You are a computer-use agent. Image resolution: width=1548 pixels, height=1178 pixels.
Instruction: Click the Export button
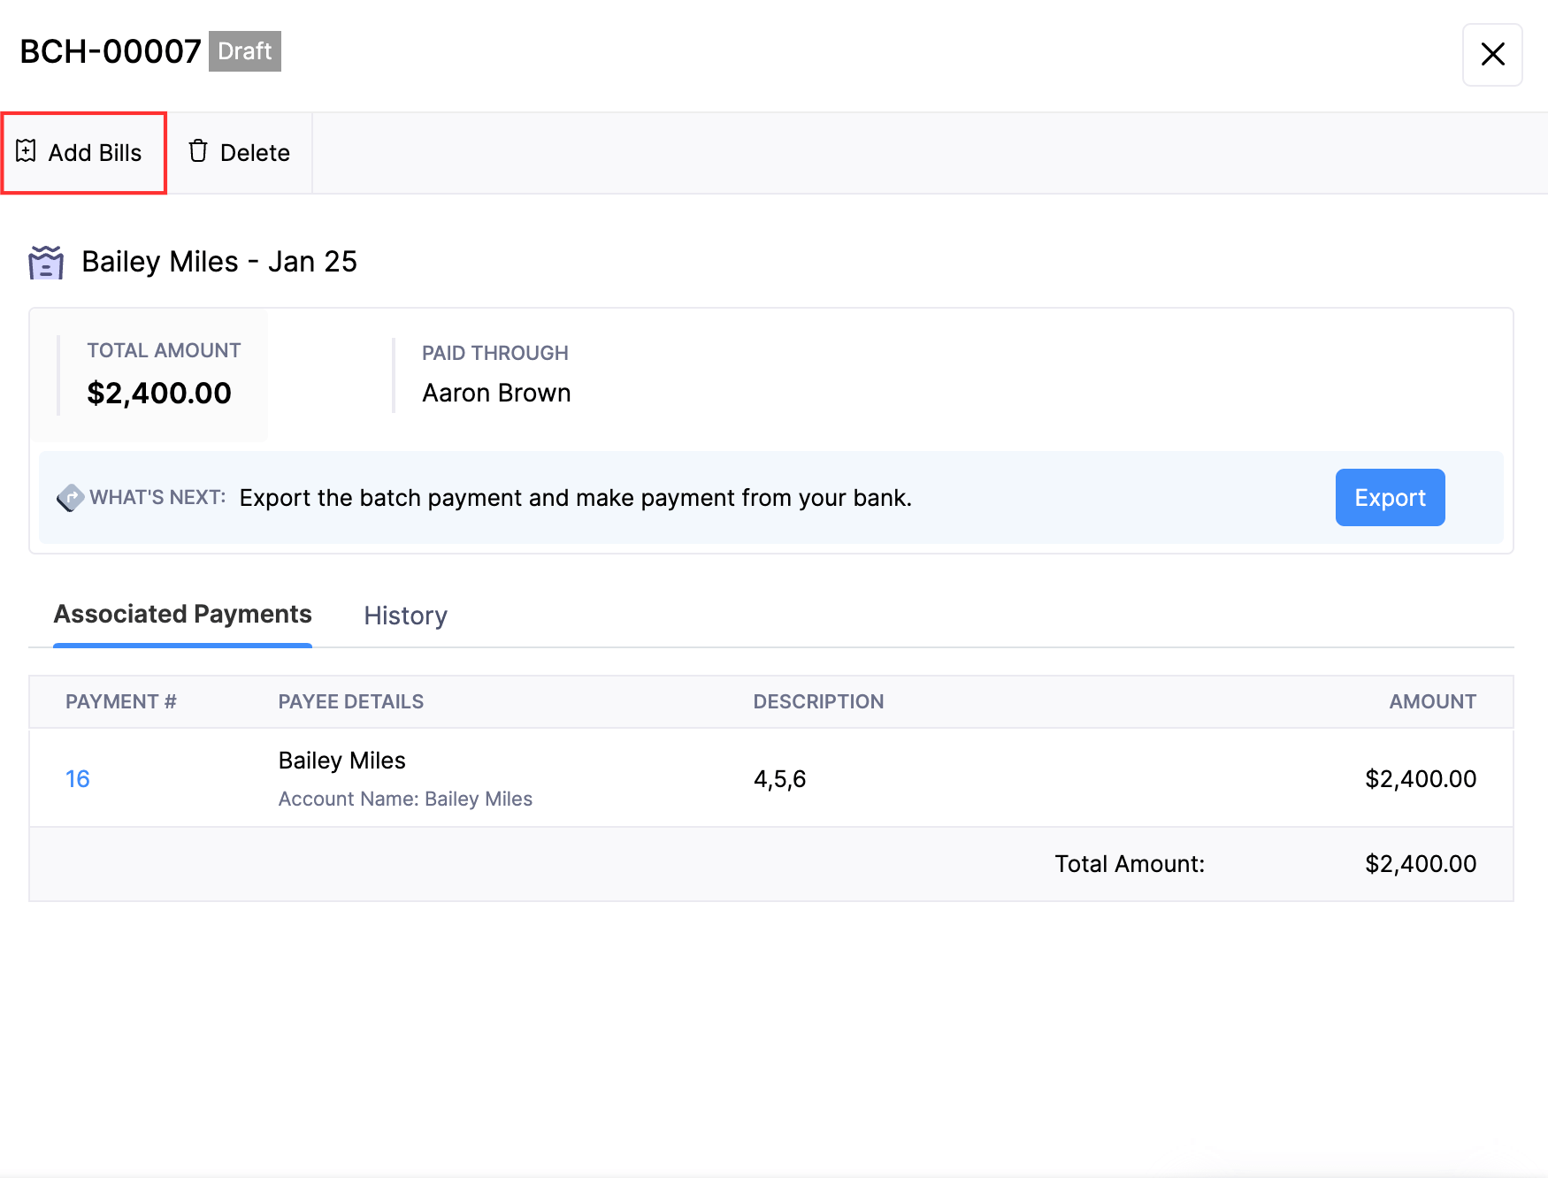click(1390, 498)
